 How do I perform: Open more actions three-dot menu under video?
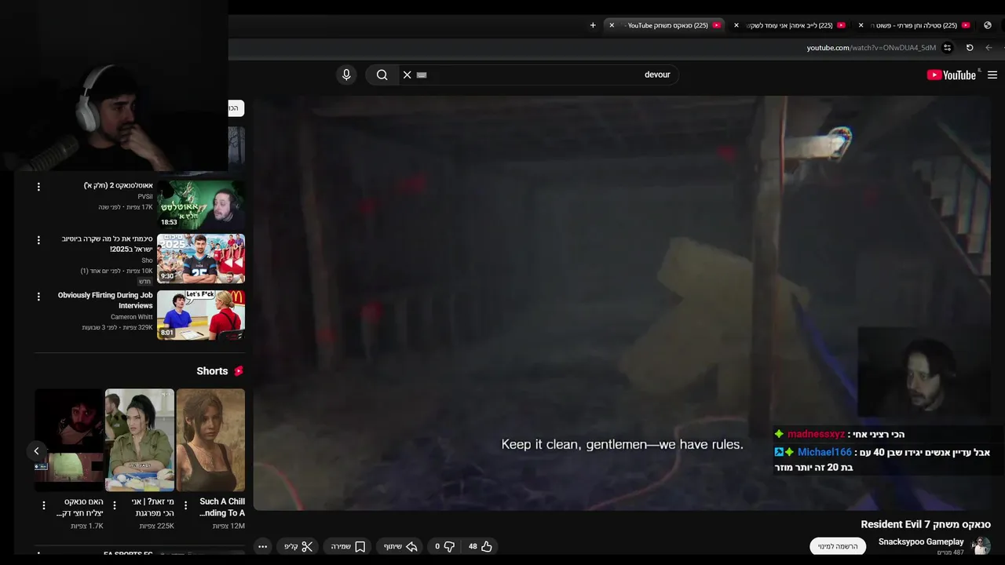click(x=263, y=546)
